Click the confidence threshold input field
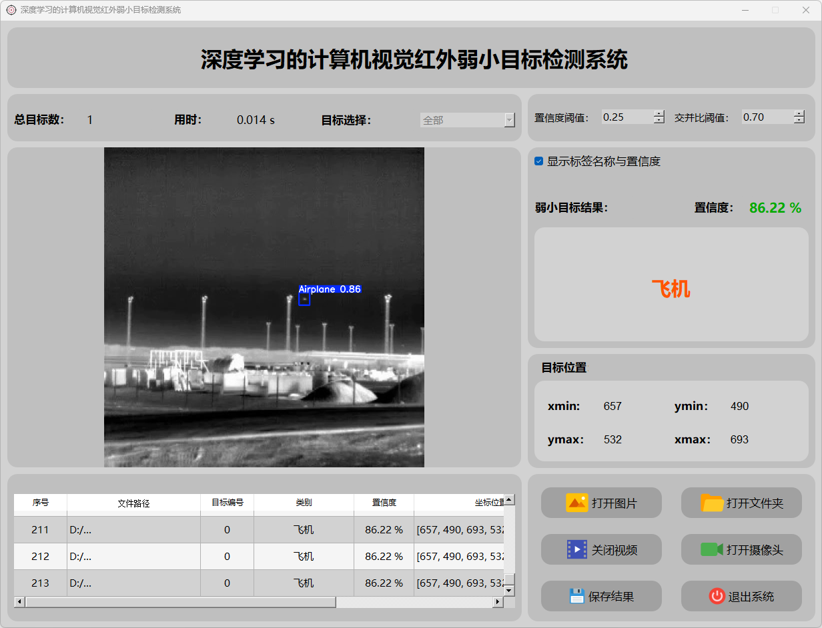Image resolution: width=822 pixels, height=628 pixels. 626,117
